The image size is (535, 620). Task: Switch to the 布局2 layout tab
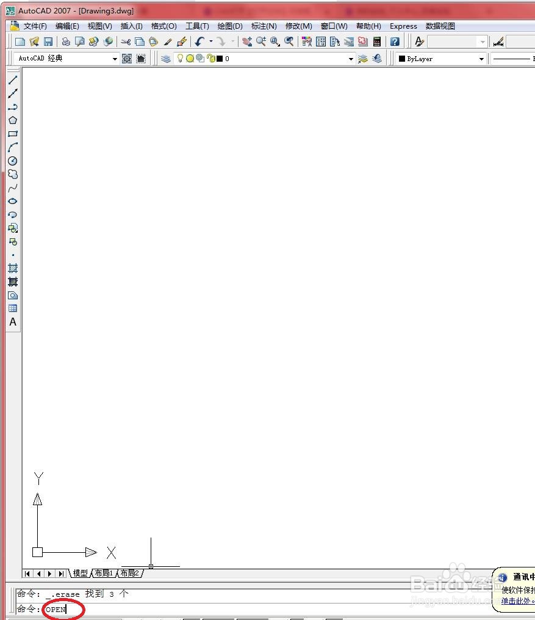pos(129,573)
